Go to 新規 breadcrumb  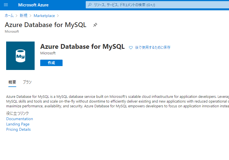click(x=23, y=16)
